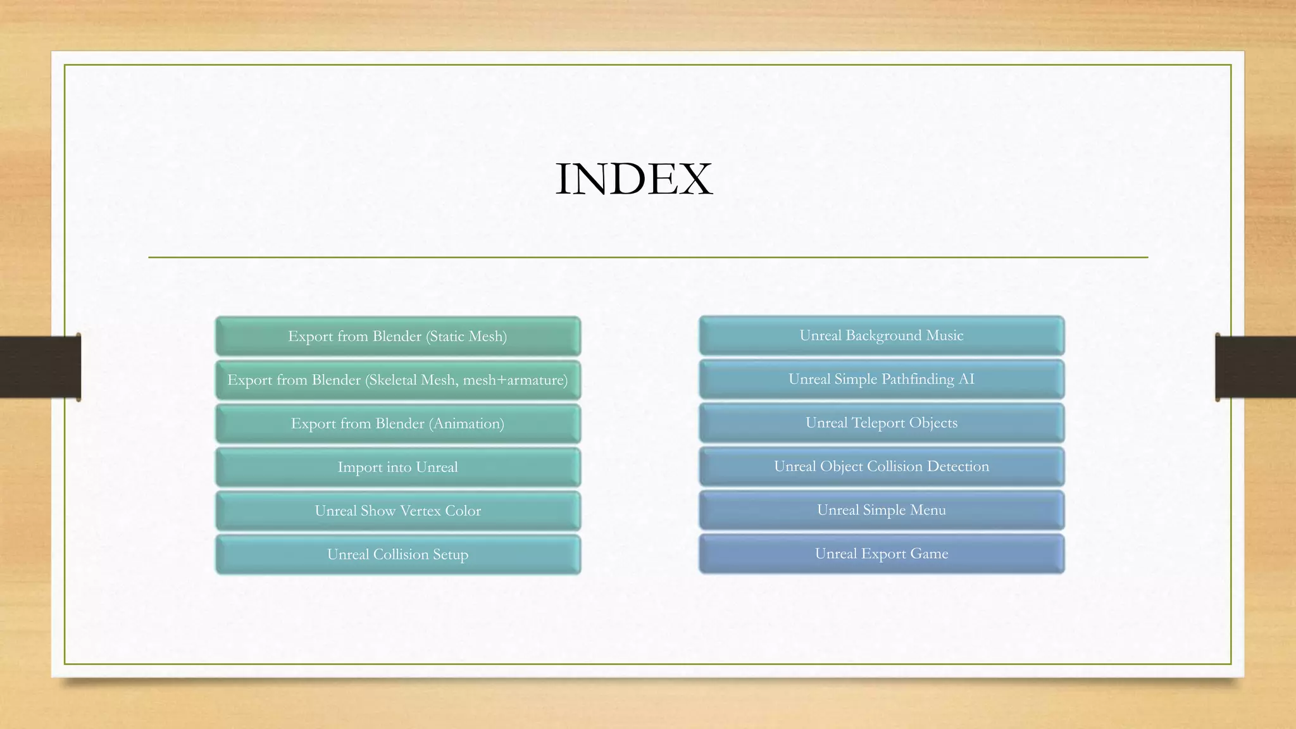The height and width of the screenshot is (729, 1296).
Task: Select Unreal Simple Pathfinding AI item
Action: tap(881, 379)
